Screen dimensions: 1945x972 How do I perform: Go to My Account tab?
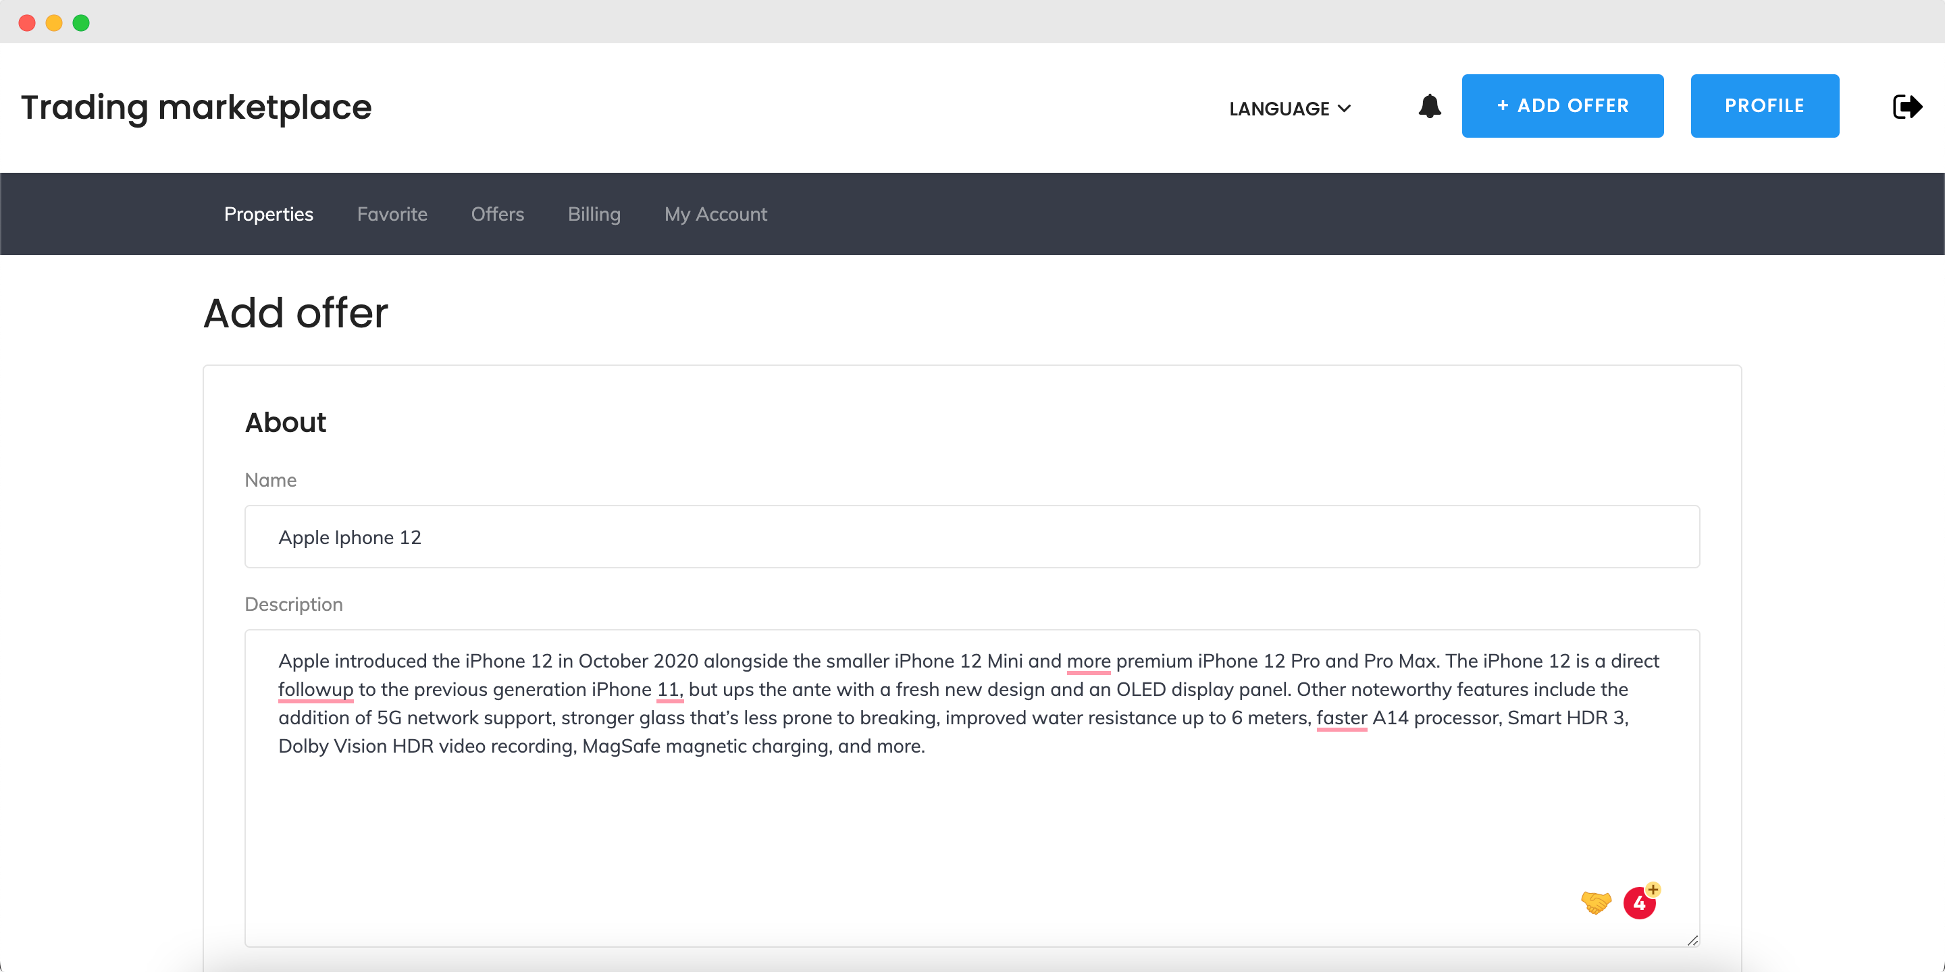(715, 215)
